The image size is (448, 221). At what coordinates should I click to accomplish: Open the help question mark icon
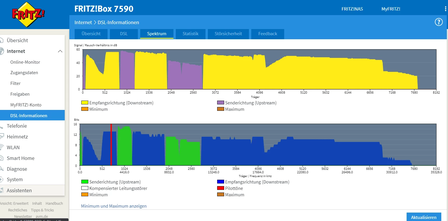(x=439, y=22)
